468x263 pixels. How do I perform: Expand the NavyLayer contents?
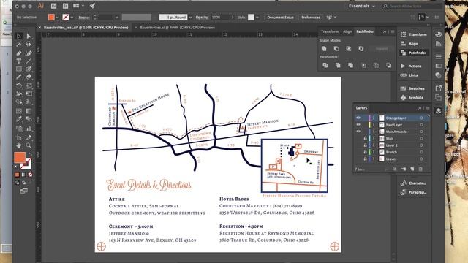point(374,125)
